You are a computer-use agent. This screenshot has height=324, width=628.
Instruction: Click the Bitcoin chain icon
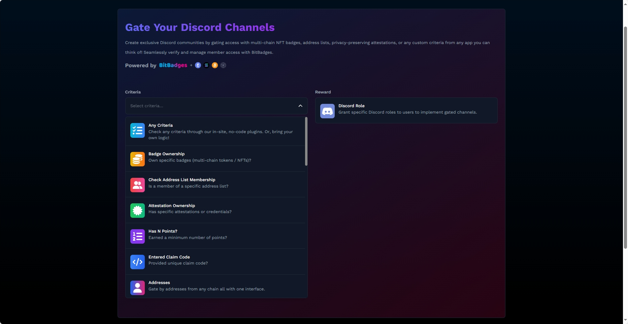click(215, 65)
